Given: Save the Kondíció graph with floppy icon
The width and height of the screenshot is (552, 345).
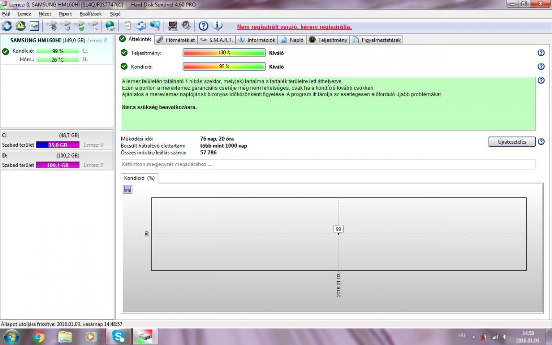Looking at the screenshot, I should pyautogui.click(x=127, y=189).
